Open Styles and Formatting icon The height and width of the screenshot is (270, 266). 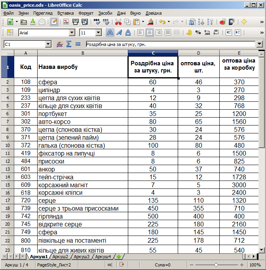pyautogui.click(x=10, y=32)
